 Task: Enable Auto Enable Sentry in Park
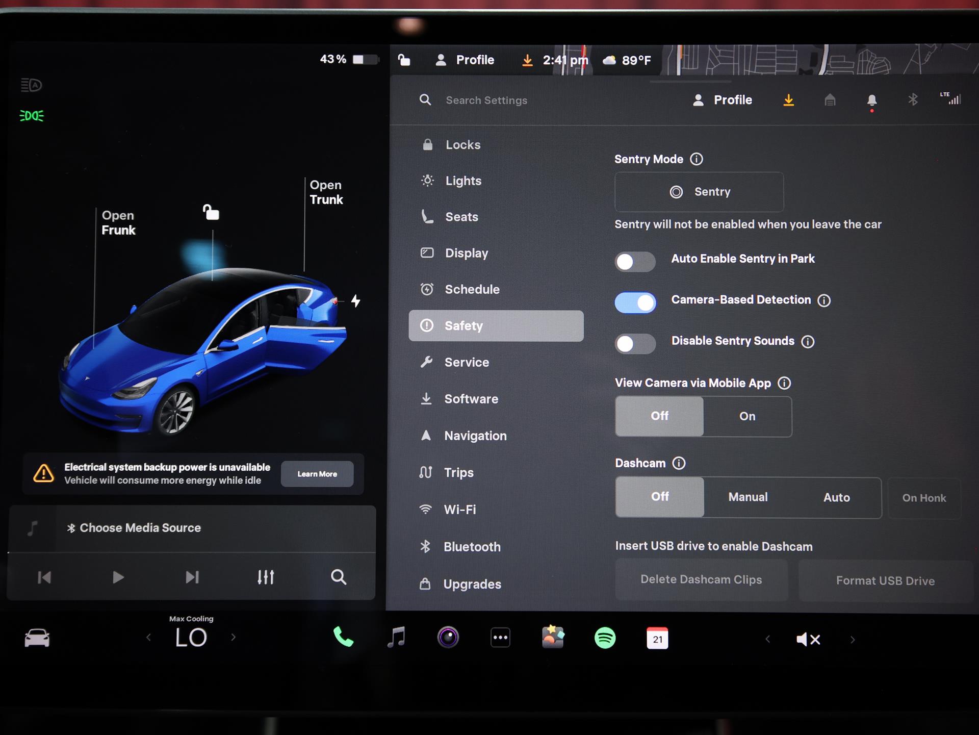[635, 262]
